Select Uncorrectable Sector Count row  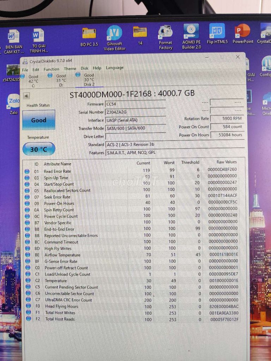(x=131, y=293)
